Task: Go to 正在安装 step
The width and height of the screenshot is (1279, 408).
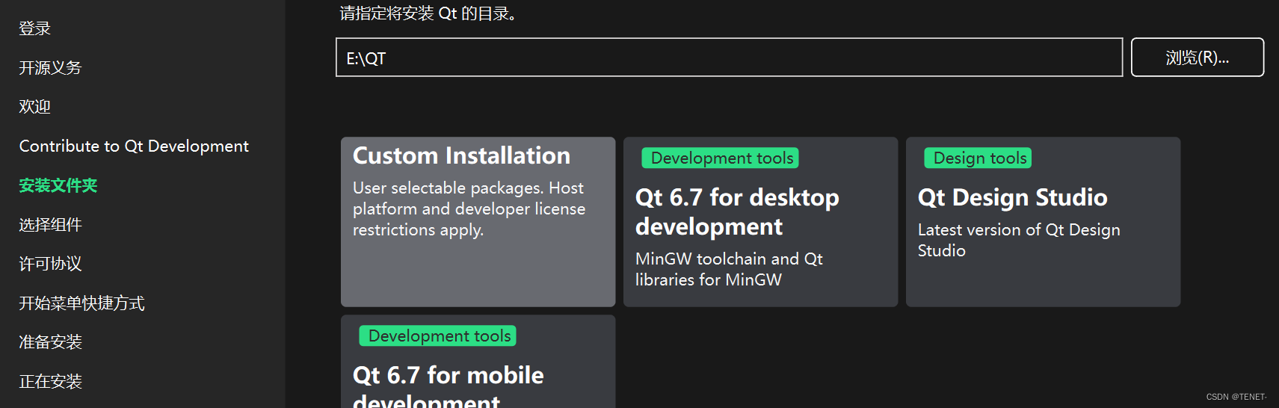Action: 50,382
